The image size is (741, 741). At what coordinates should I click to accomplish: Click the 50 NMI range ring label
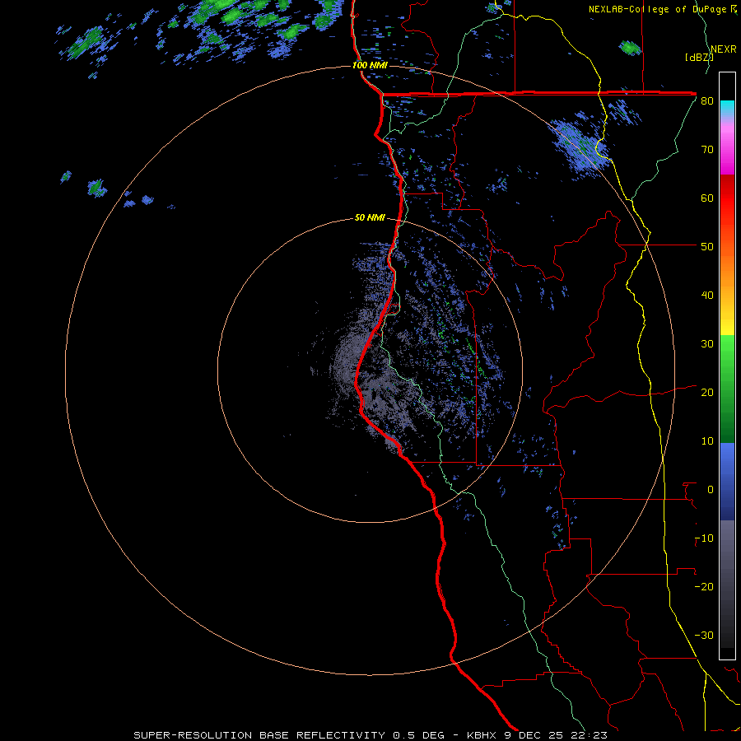click(x=370, y=218)
